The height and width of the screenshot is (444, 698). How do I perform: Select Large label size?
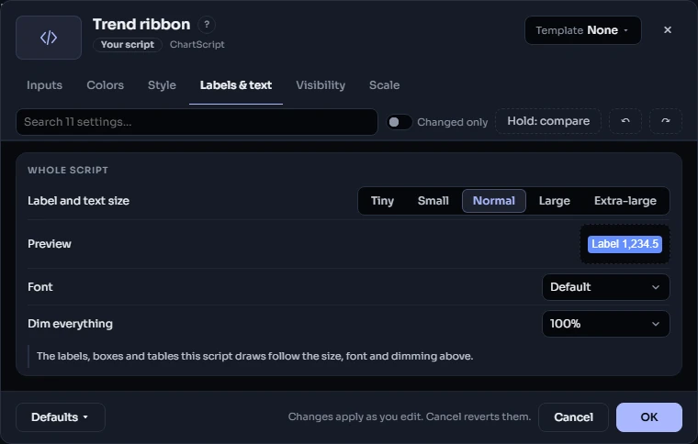click(x=554, y=201)
